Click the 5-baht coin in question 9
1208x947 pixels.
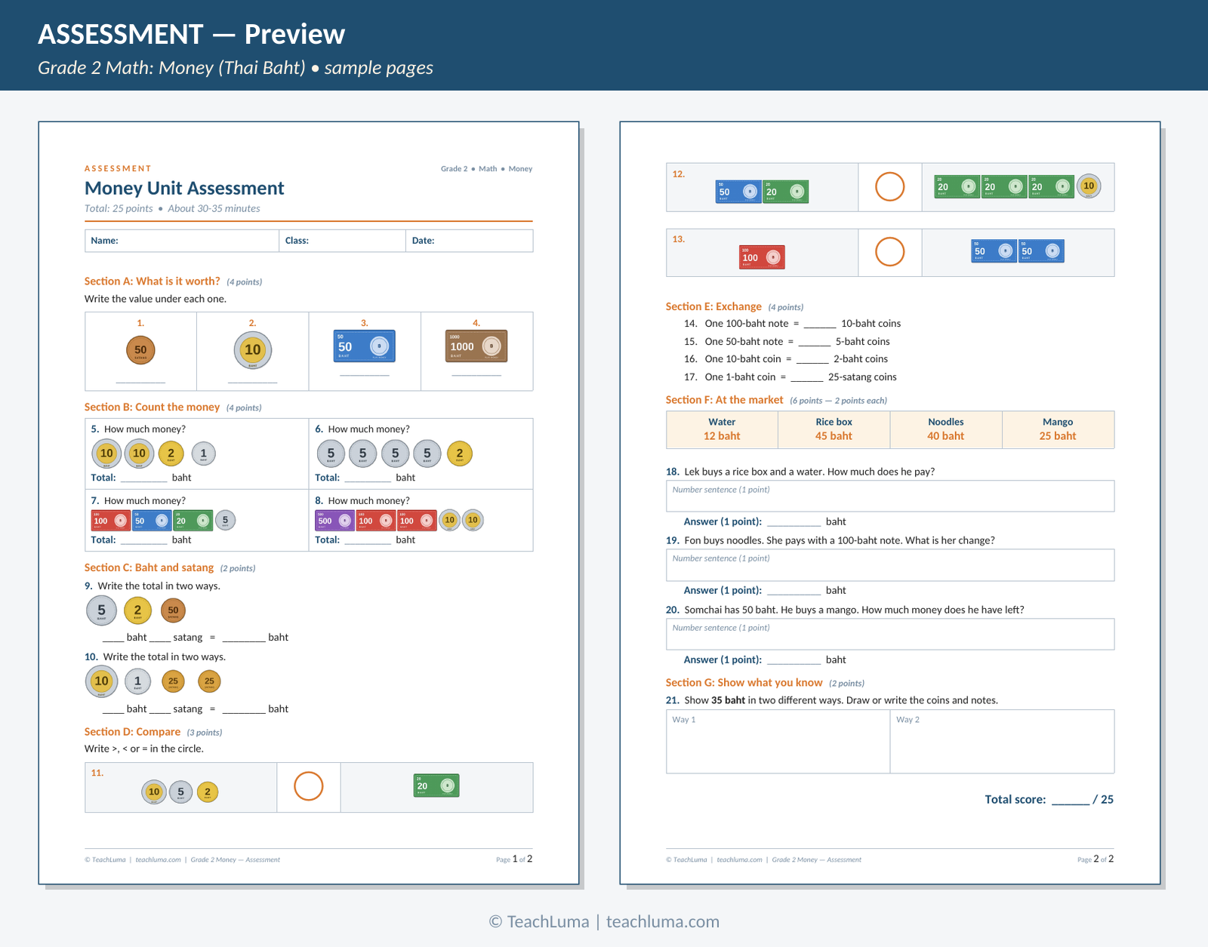[x=101, y=610]
